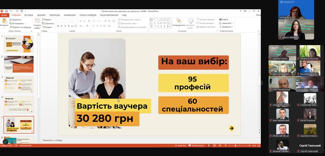Save presentation with the floppy disk icon
This screenshot has width=325, height=156.
(x=6, y=11)
